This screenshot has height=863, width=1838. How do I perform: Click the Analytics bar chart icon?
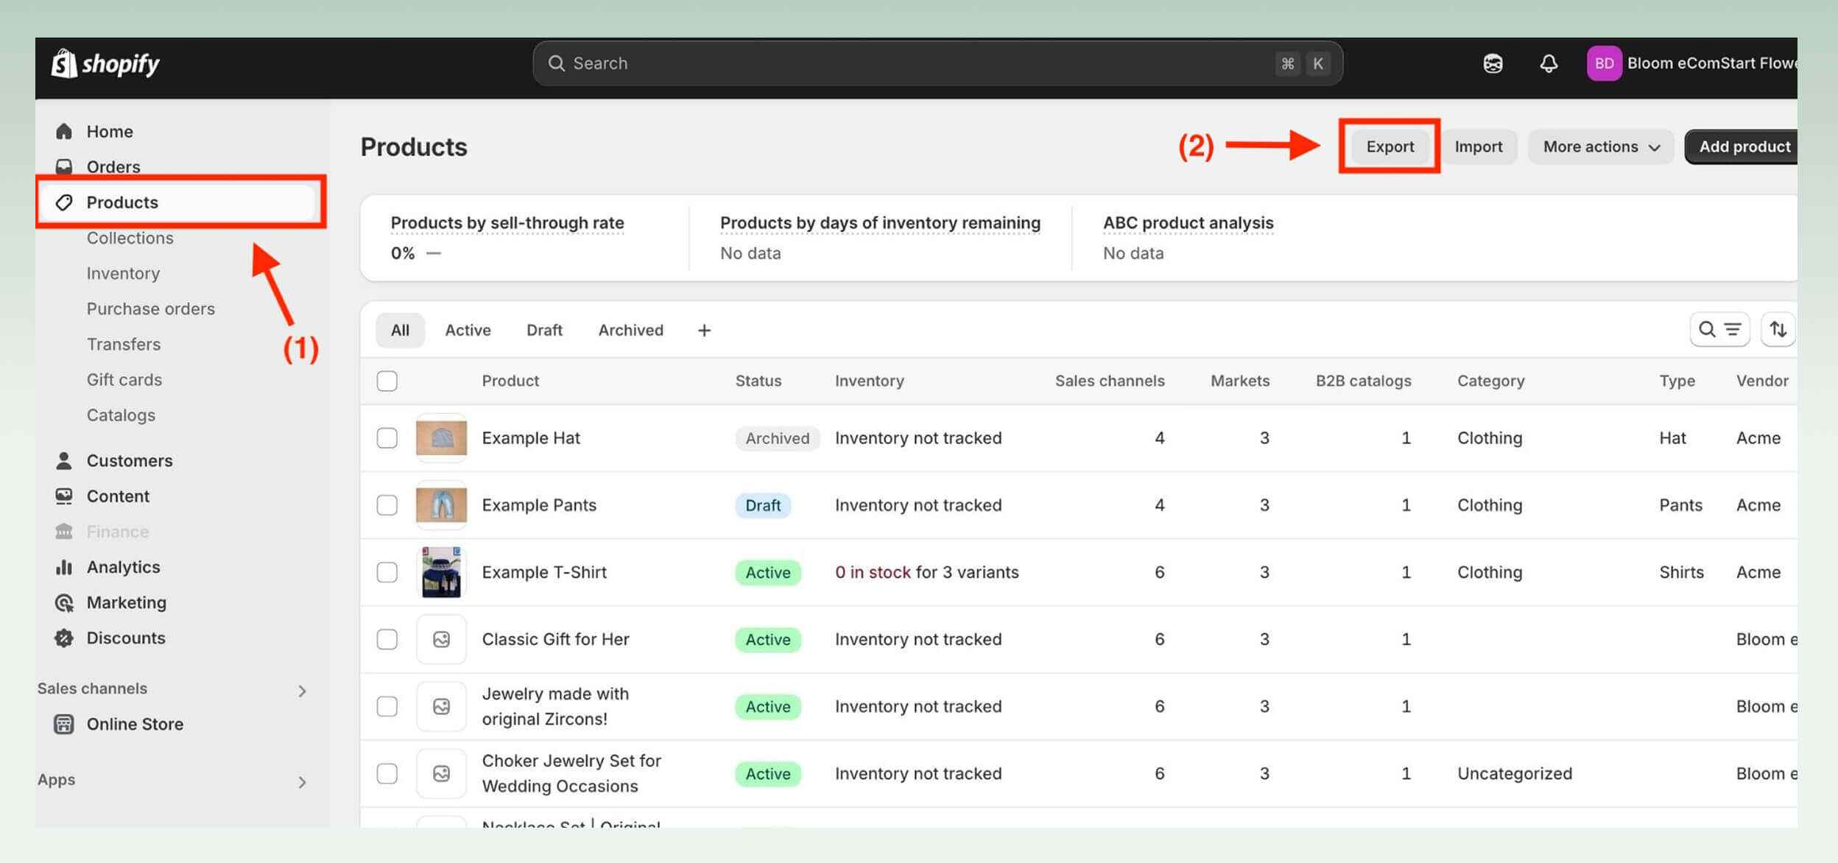(x=64, y=567)
